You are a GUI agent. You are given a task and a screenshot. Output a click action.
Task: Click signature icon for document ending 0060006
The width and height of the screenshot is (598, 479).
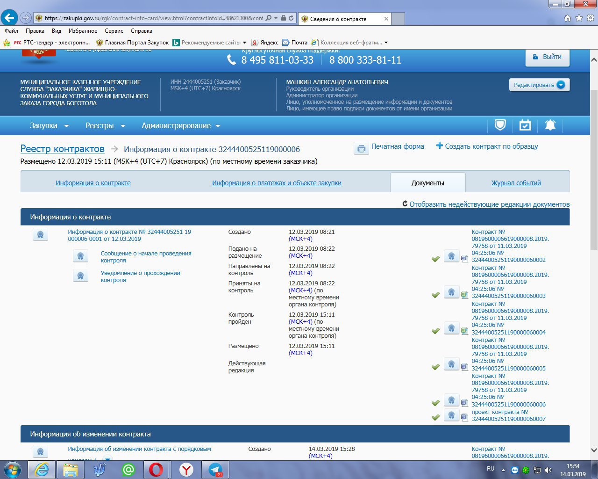pyautogui.click(x=451, y=400)
